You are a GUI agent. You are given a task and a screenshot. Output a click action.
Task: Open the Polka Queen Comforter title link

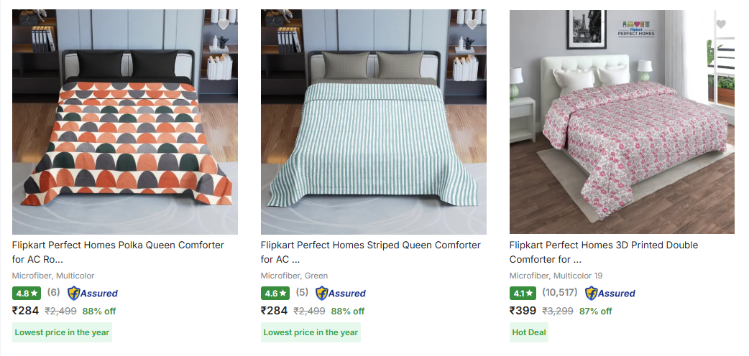click(118, 252)
